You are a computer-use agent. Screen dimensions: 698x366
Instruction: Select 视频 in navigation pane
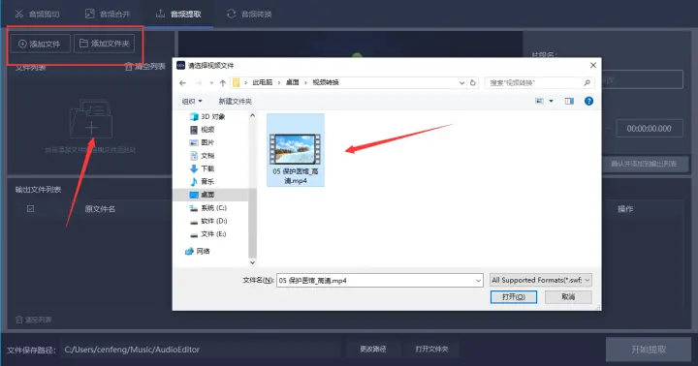202,130
